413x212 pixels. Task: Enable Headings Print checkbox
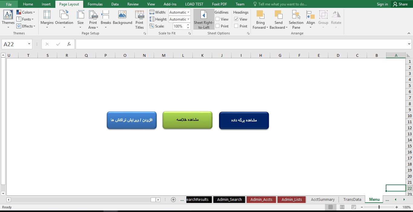point(236,26)
